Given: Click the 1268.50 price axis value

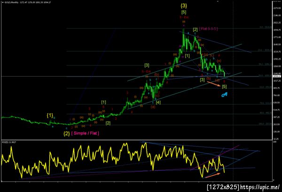Looking at the screenshot, I should click(277, 66).
